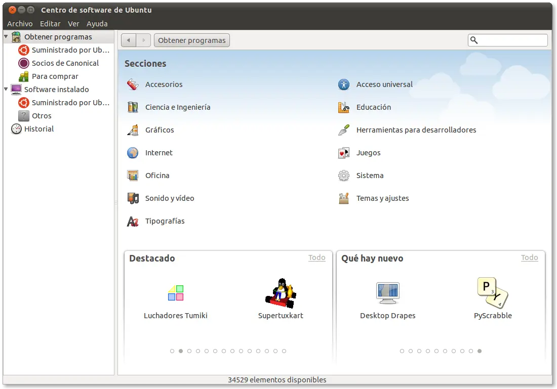Open the Editar menu
The height and width of the screenshot is (389, 557).
[x=50, y=24]
